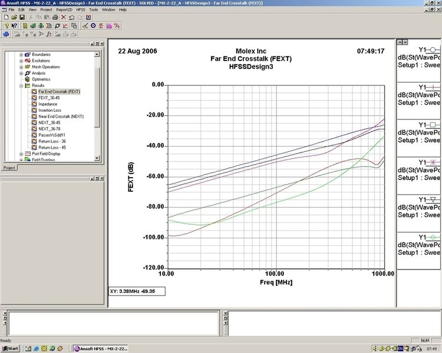This screenshot has width=442, height=353.
Task: Open the Report2D menu
Action: [x=64, y=9]
